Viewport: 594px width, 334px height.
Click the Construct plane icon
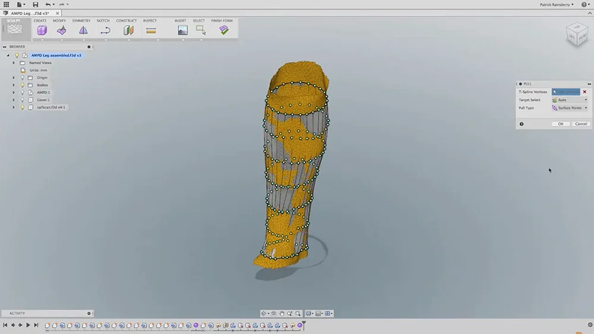pos(128,30)
